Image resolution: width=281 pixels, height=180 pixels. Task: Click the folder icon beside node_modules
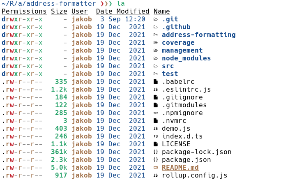(x=156, y=58)
